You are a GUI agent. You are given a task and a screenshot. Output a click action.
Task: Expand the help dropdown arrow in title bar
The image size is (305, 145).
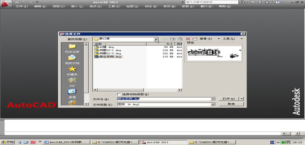click(282, 2)
